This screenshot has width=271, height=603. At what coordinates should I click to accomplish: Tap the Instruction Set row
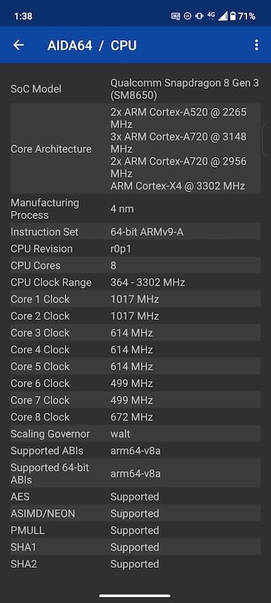coord(135,232)
